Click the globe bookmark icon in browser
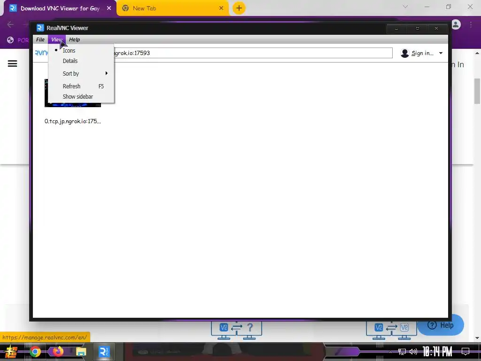481x361 pixels. tap(10, 40)
